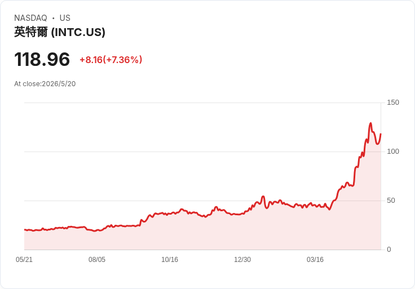Viewport: 415px width, 289px height.
Task: Click the chart's highest price peak
Action: pyautogui.click(x=370, y=123)
